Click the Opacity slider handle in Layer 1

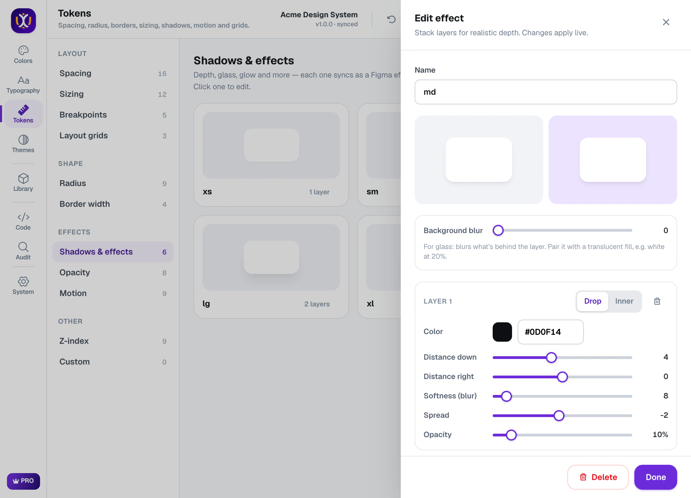511,435
